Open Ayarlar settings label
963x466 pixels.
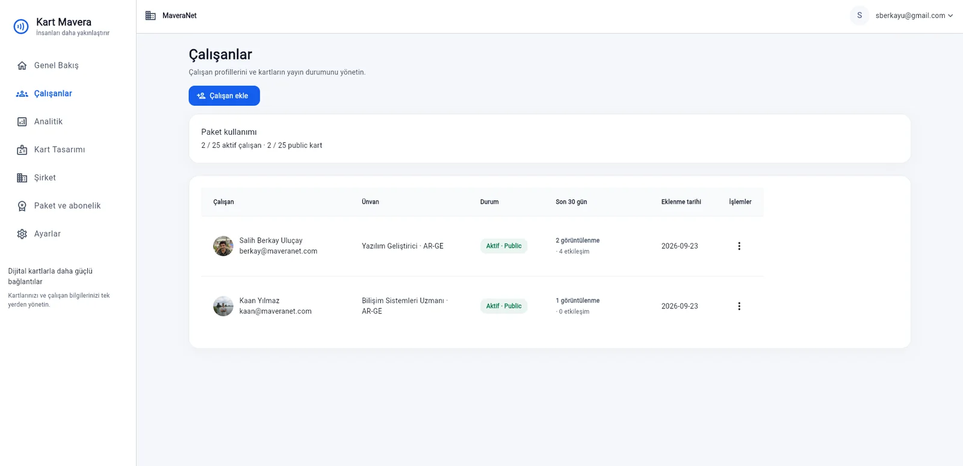click(x=48, y=234)
